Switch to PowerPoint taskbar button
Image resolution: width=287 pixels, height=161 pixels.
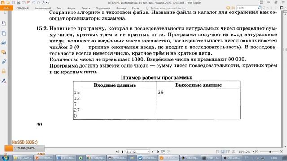(x=44, y=158)
